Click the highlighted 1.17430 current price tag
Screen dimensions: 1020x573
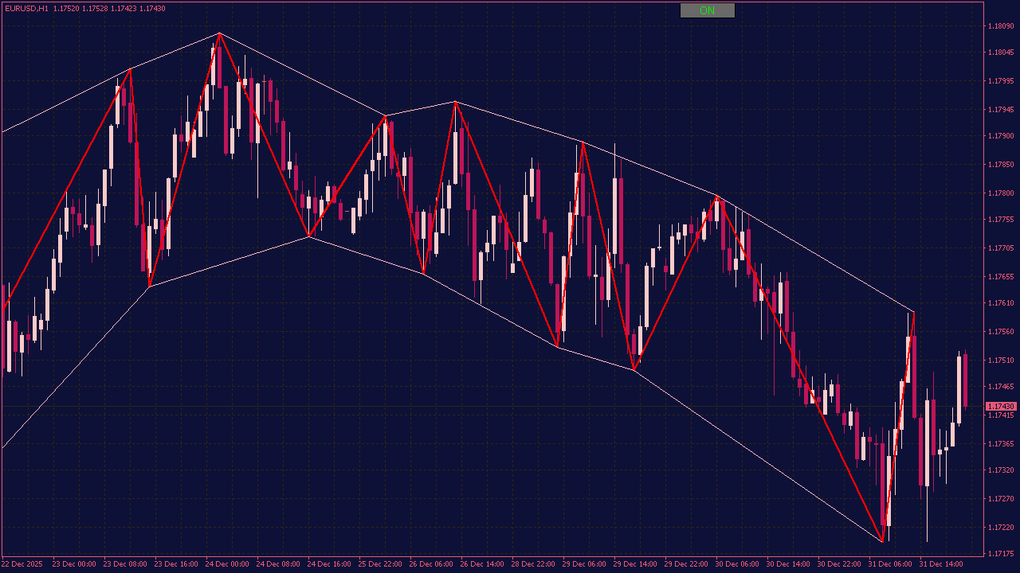coord(1001,406)
